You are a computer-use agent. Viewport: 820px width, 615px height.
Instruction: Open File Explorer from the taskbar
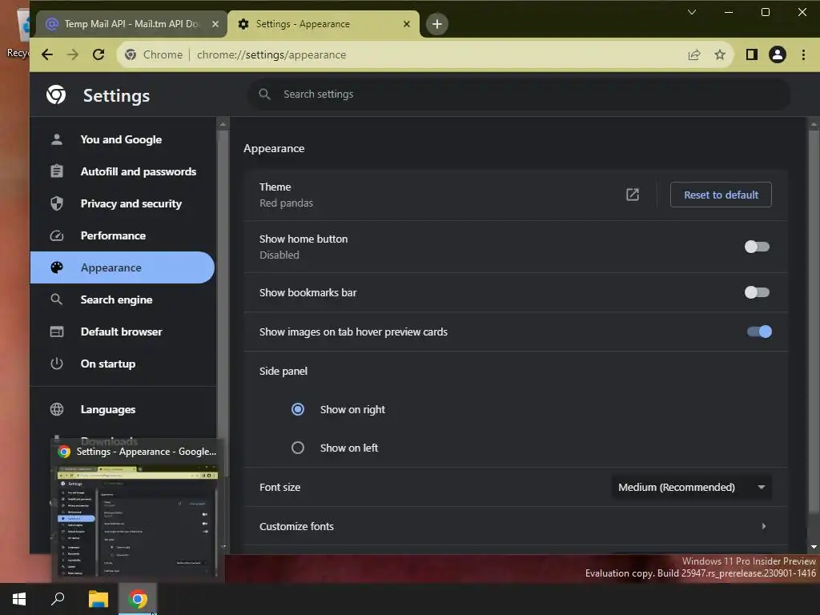point(98,599)
